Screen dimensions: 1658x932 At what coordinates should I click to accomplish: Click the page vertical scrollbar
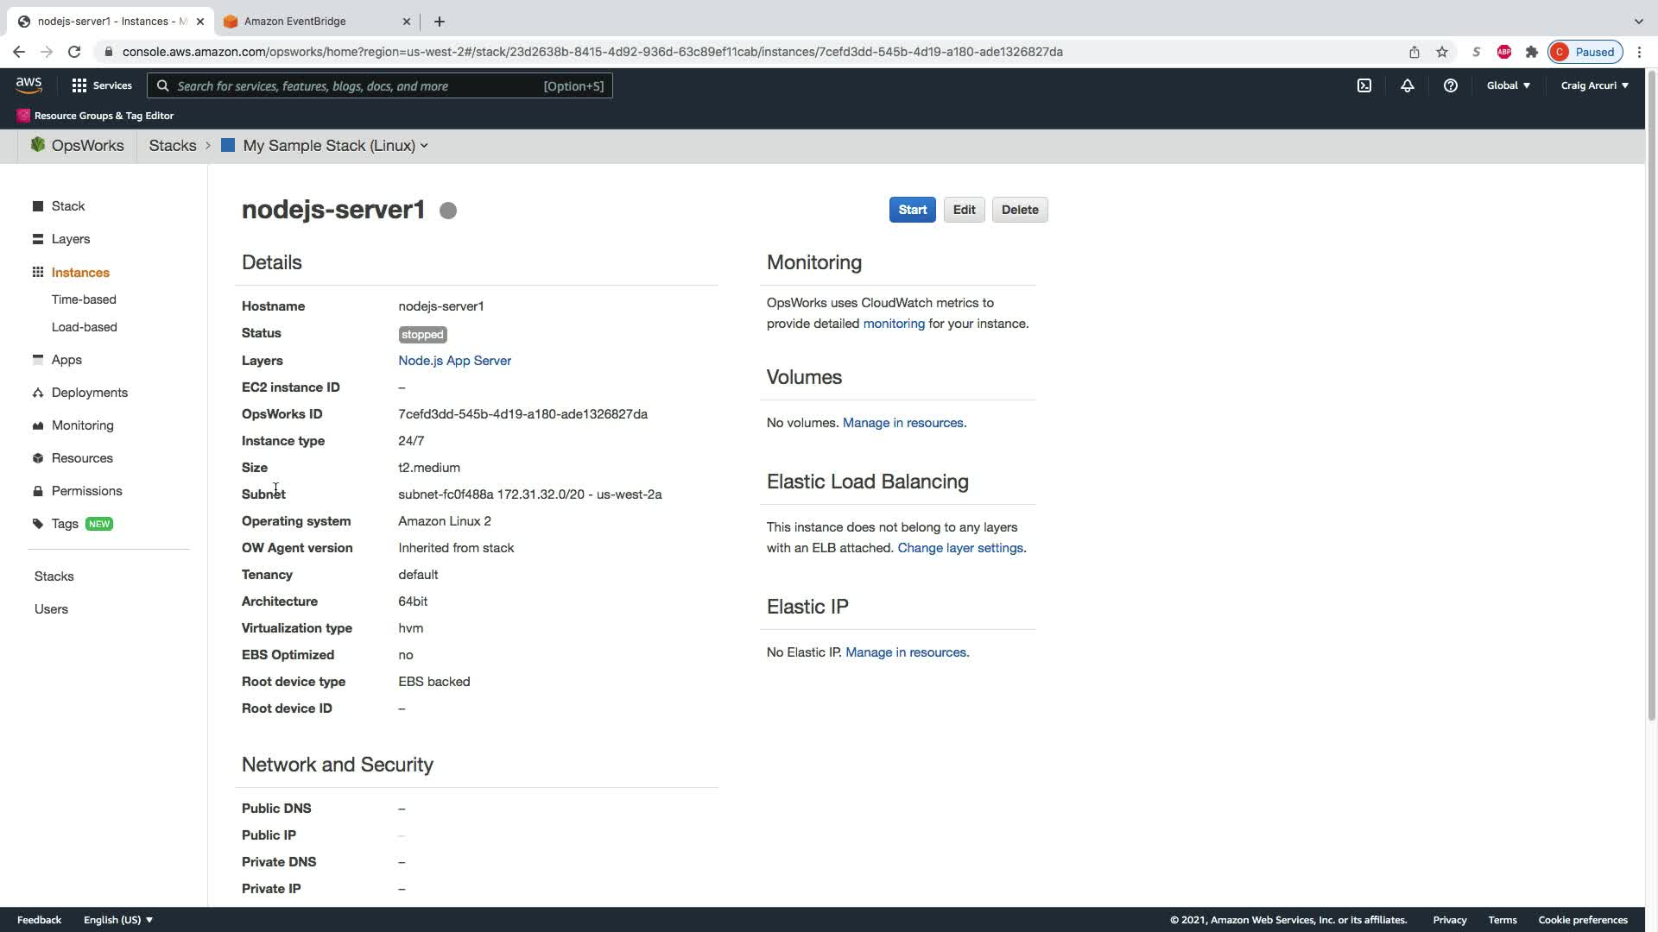point(1651,397)
